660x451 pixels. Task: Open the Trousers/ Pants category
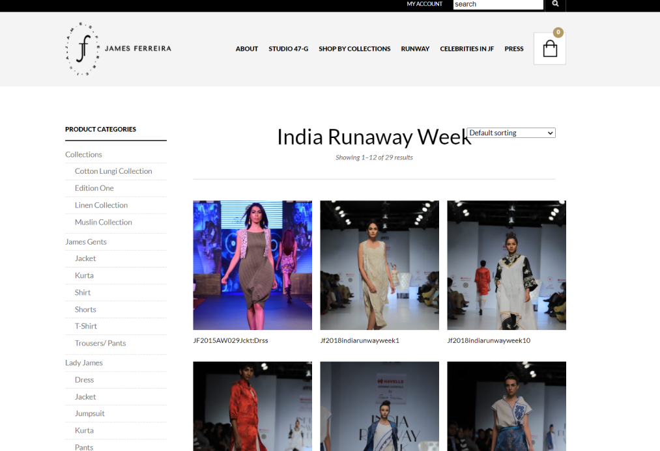100,343
